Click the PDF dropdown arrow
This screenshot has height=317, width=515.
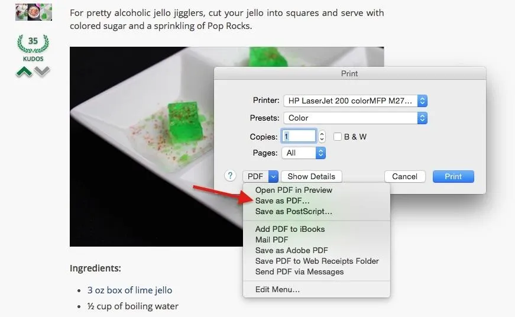(x=273, y=176)
